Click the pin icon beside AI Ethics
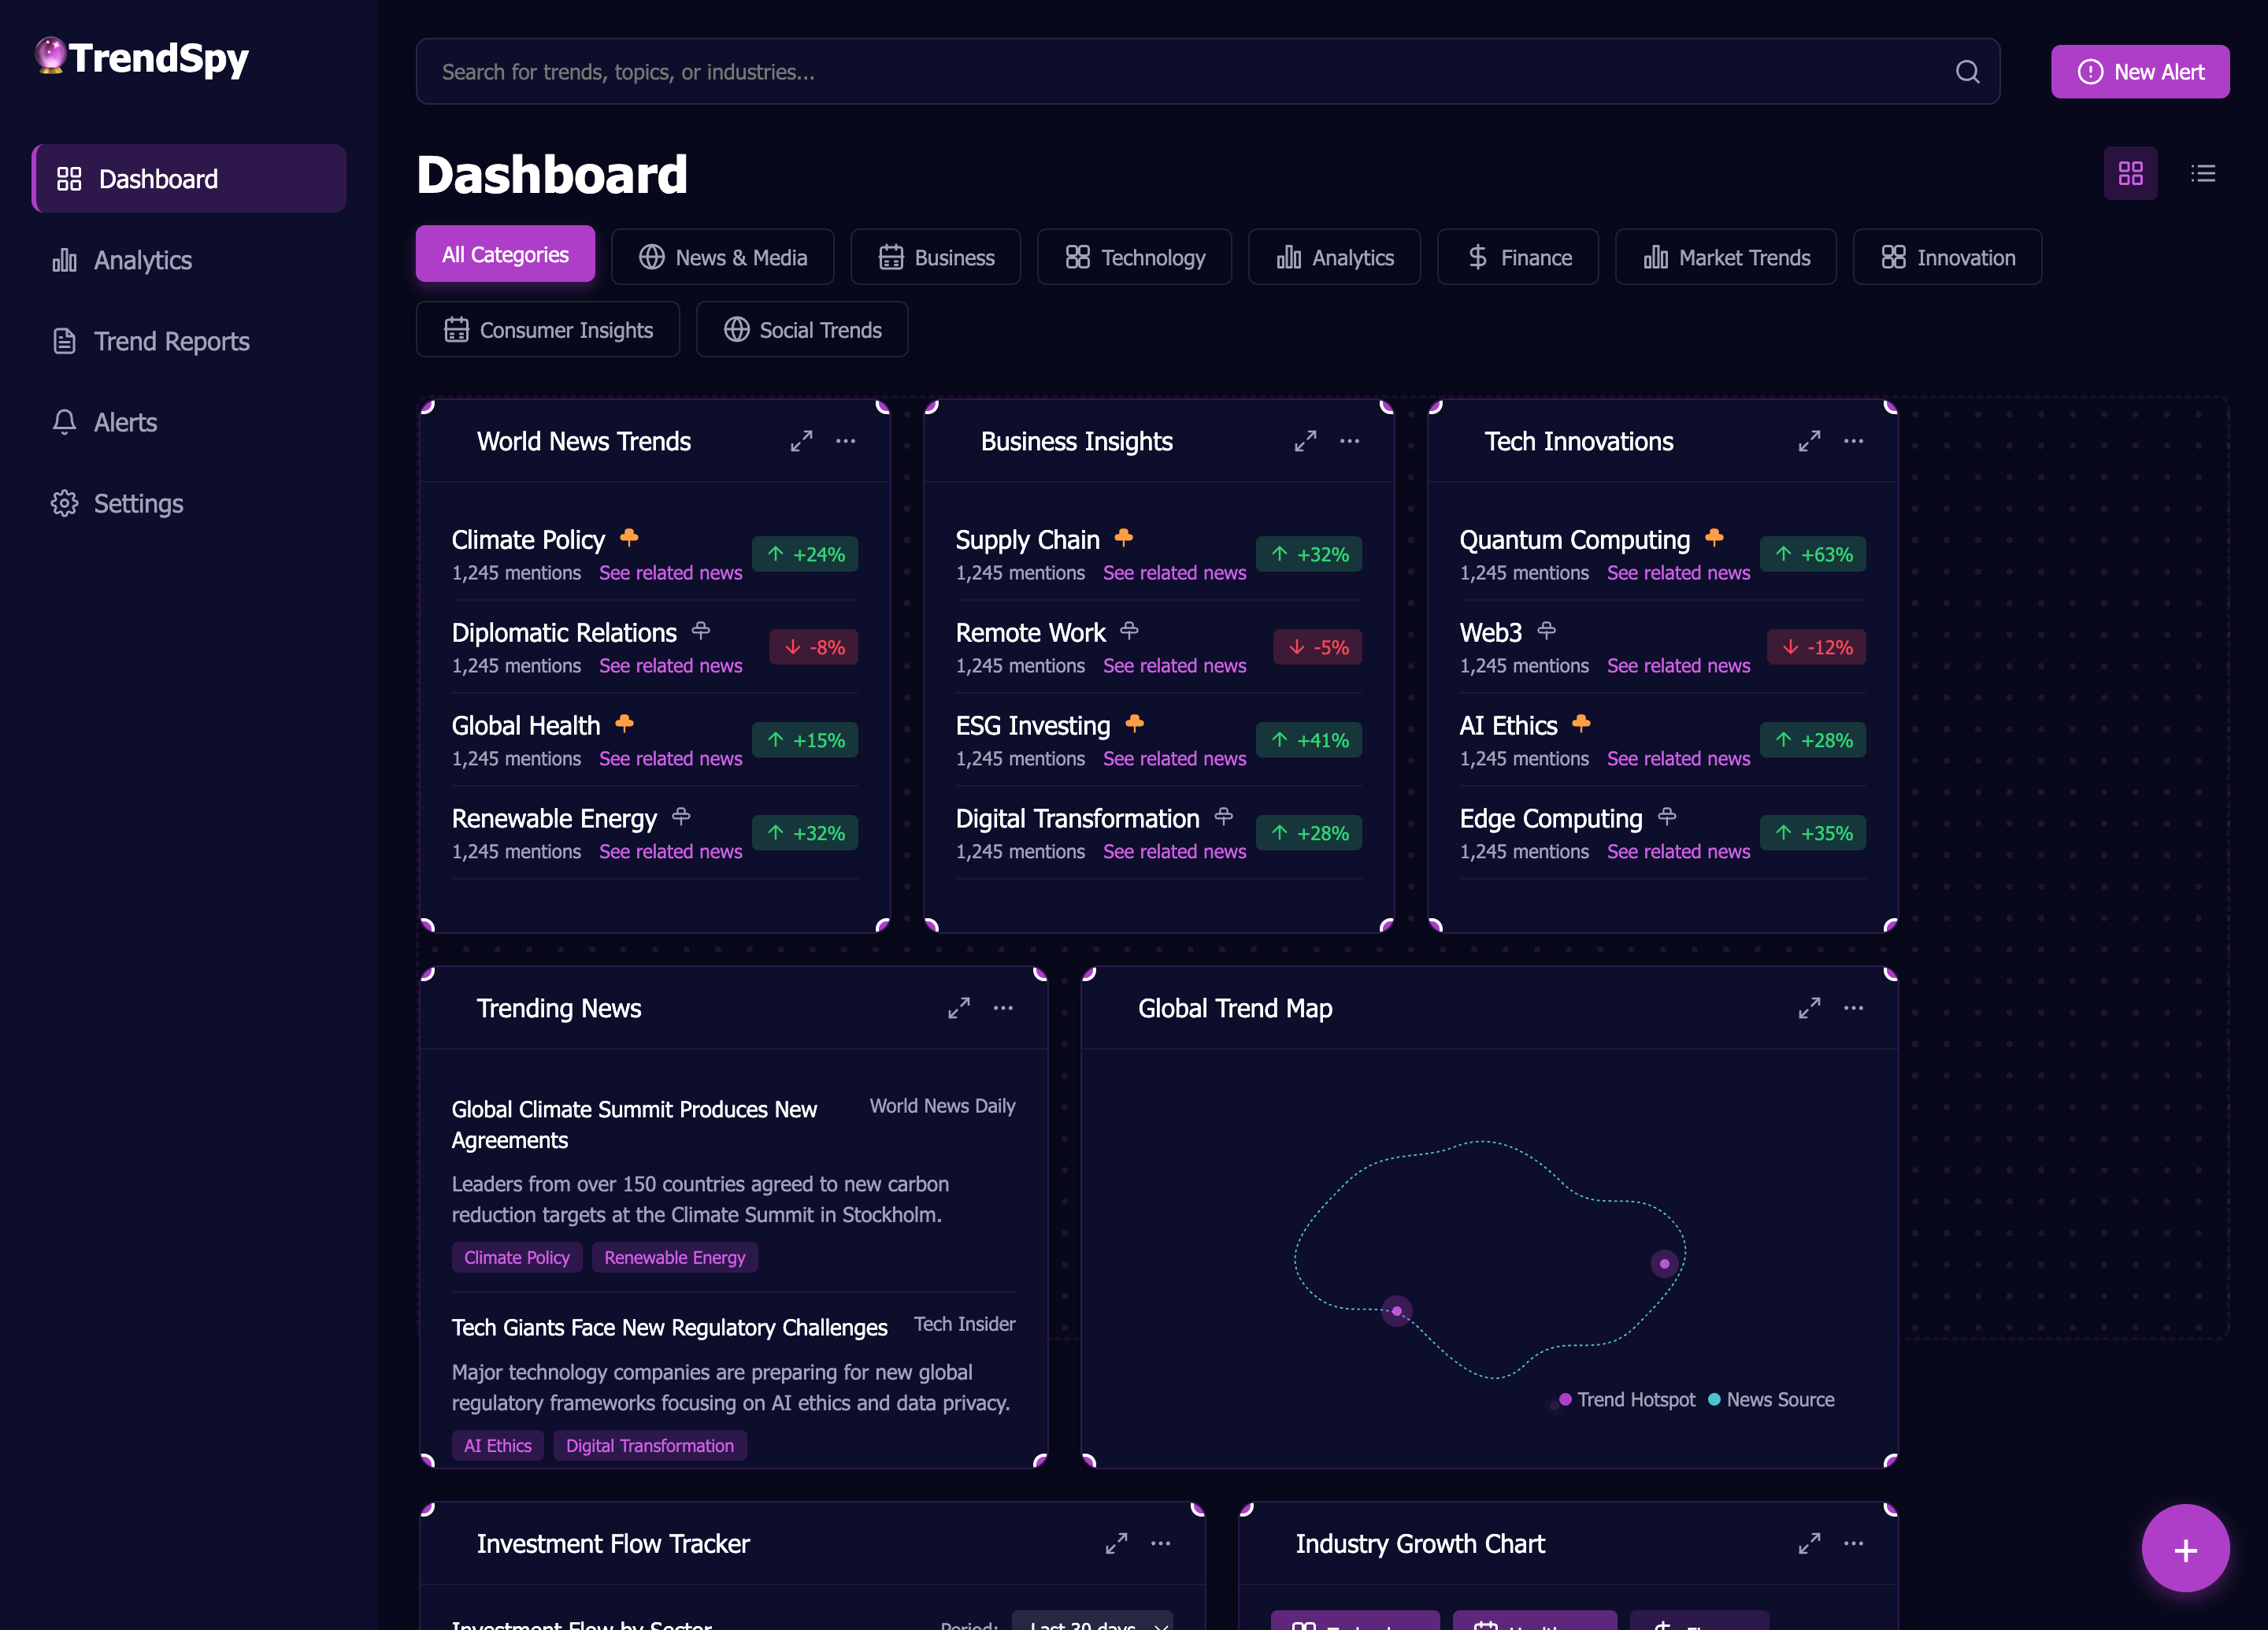The image size is (2268, 1630). tap(1581, 724)
